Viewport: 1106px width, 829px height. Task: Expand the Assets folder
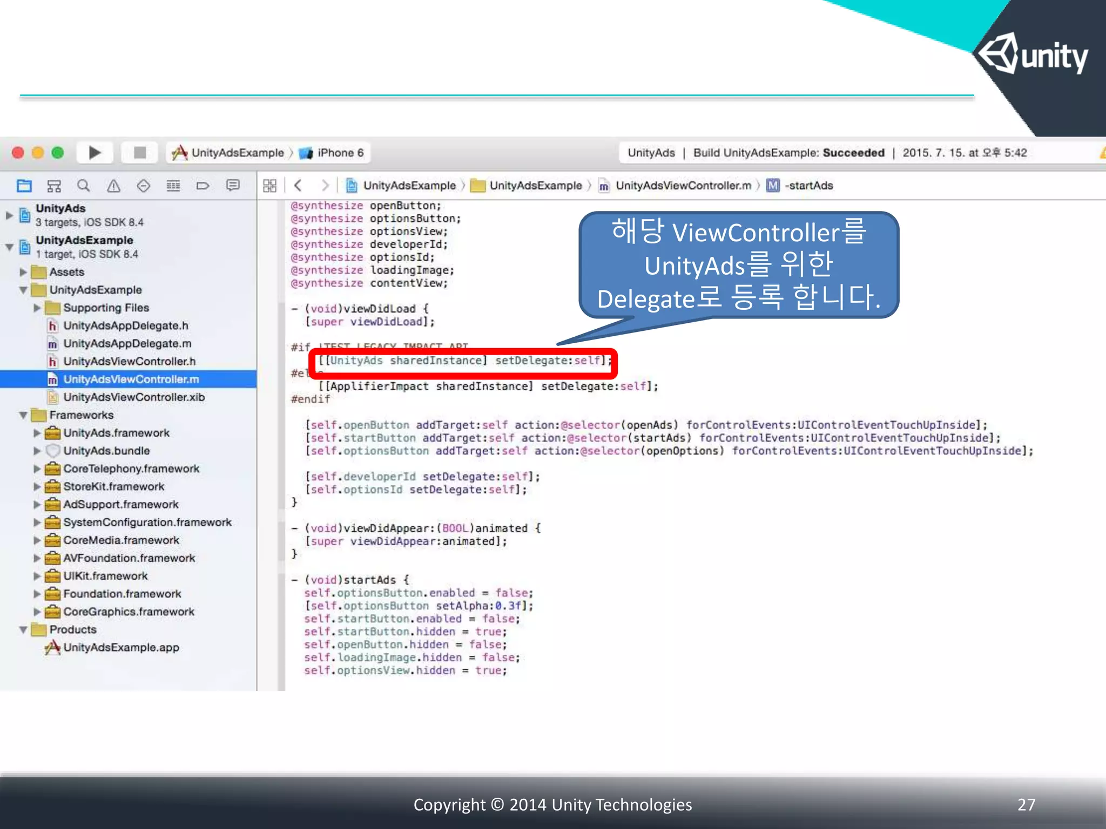(23, 272)
